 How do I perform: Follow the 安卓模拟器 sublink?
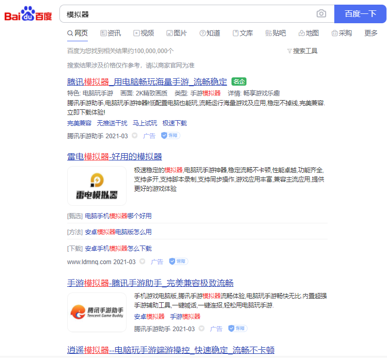click(x=149, y=317)
